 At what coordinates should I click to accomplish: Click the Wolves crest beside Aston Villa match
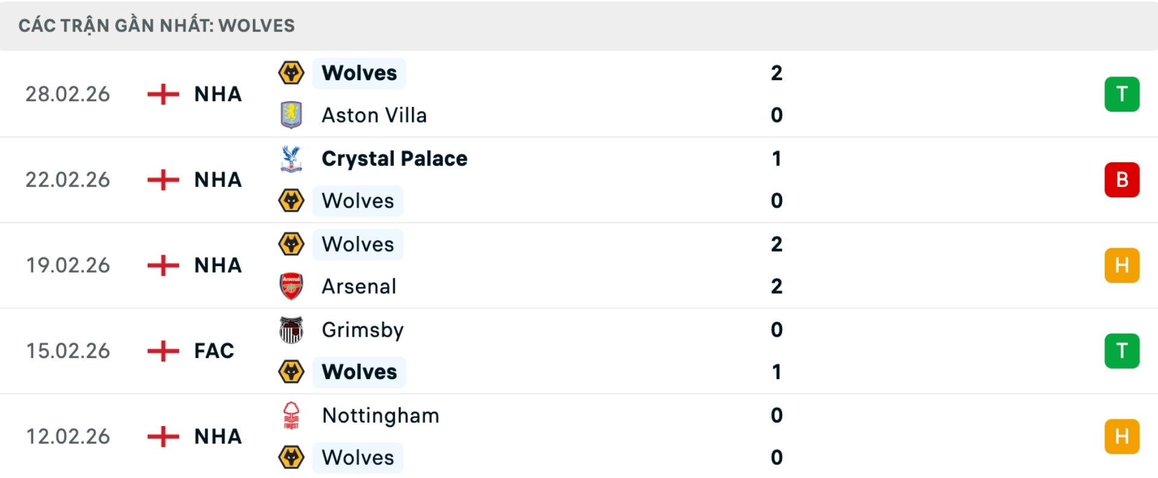click(x=291, y=73)
